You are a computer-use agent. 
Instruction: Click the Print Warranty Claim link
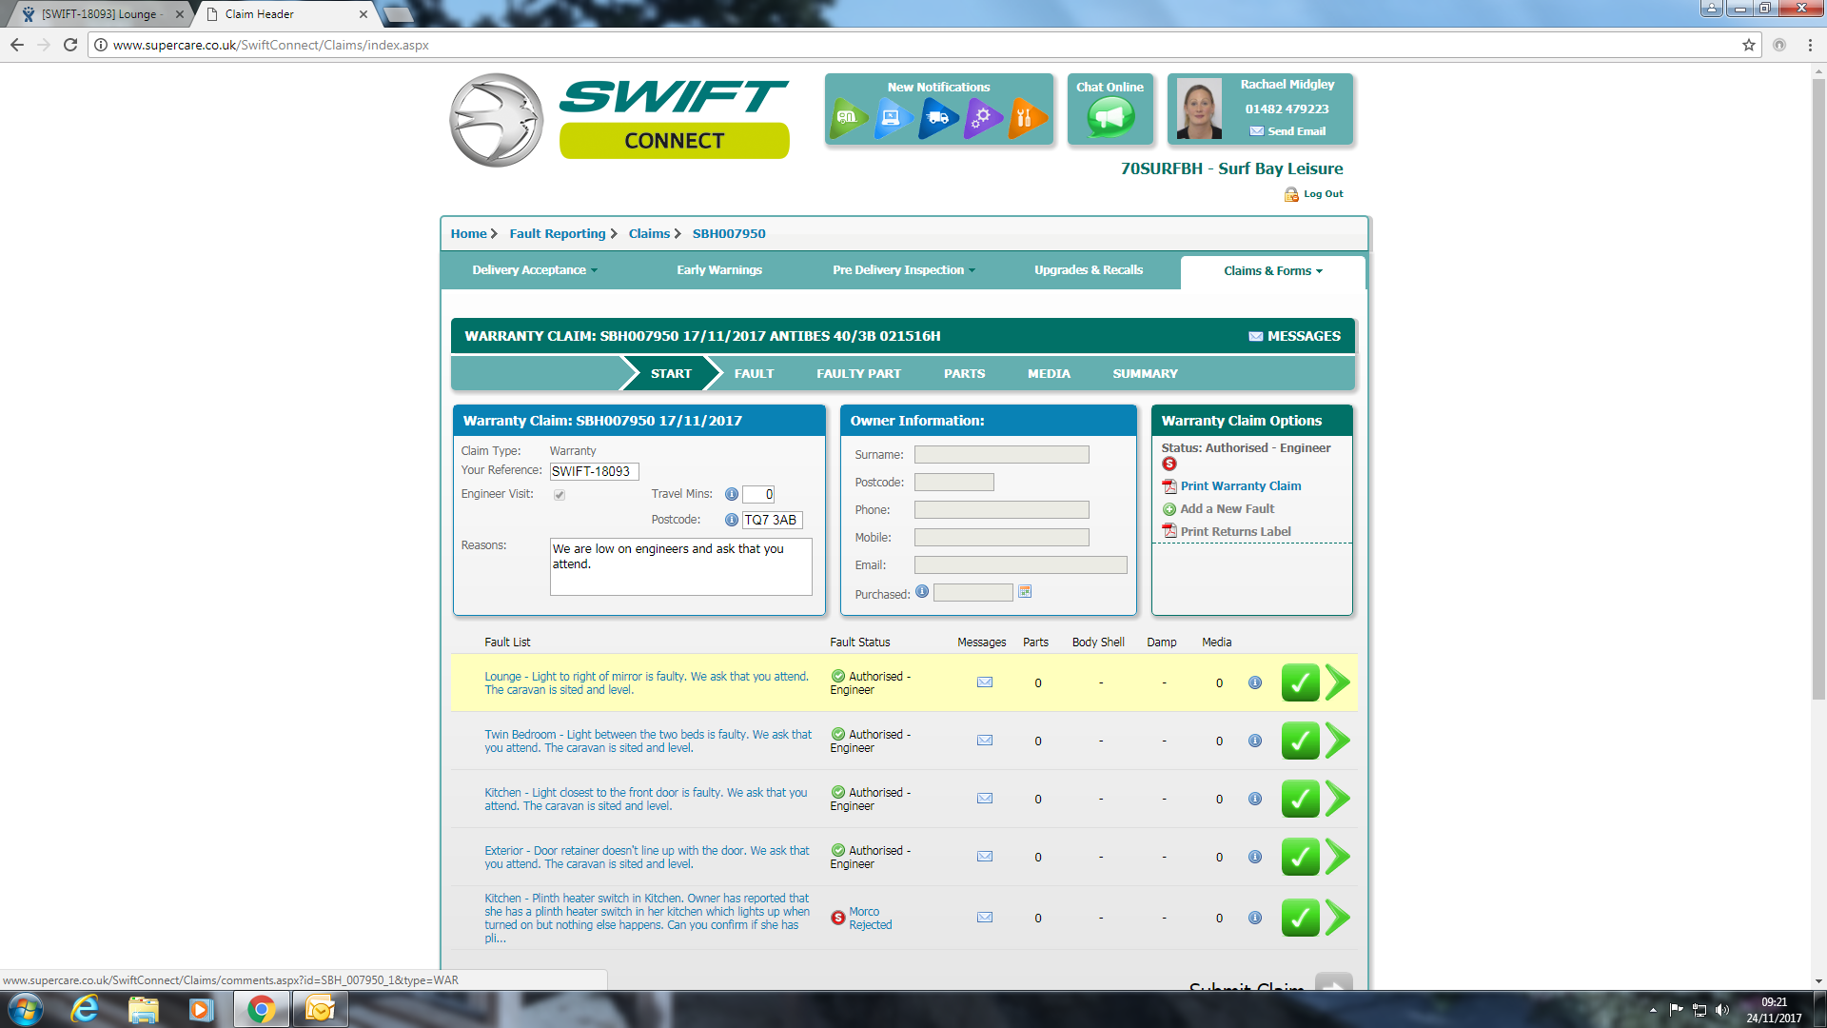click(x=1240, y=486)
